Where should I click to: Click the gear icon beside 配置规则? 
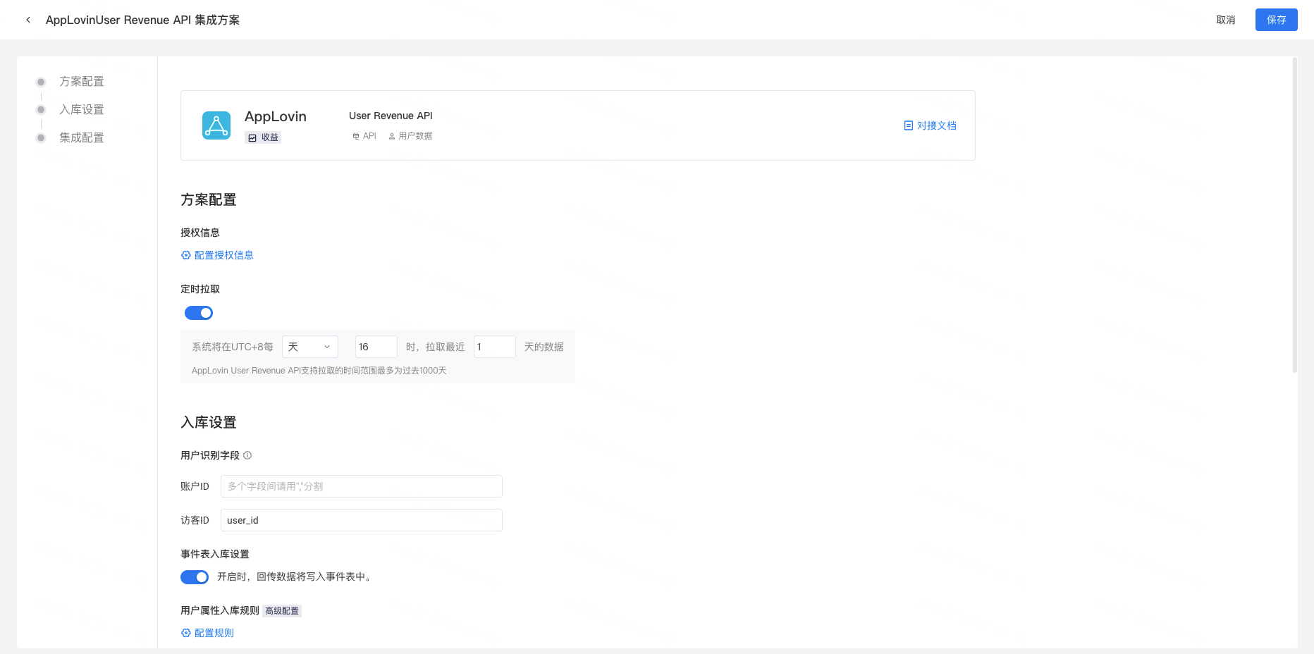[186, 633]
